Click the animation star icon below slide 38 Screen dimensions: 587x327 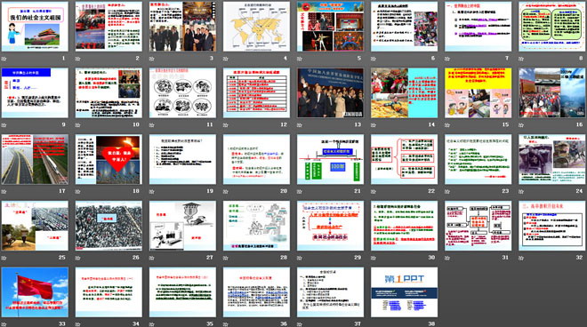pyautogui.click(x=374, y=324)
